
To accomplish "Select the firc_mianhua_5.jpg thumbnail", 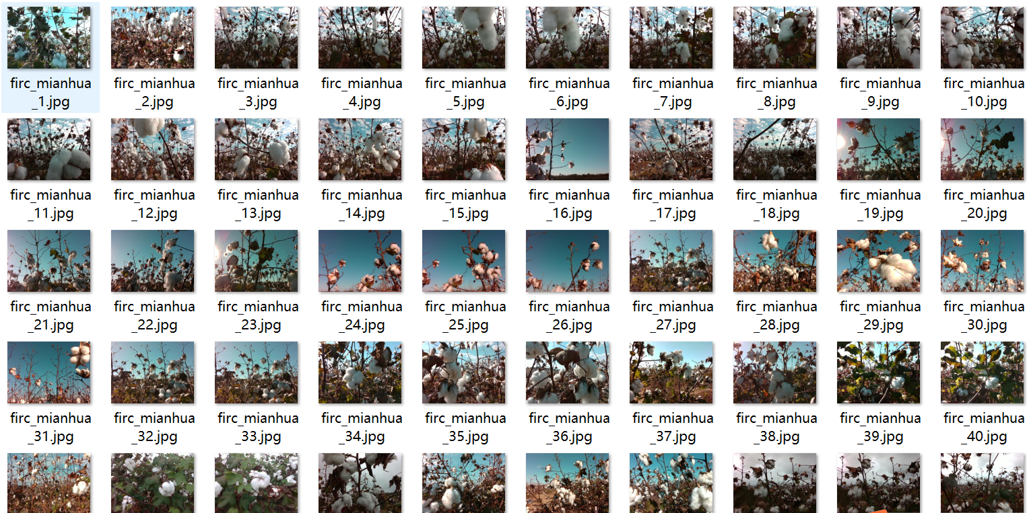I will click(464, 38).
